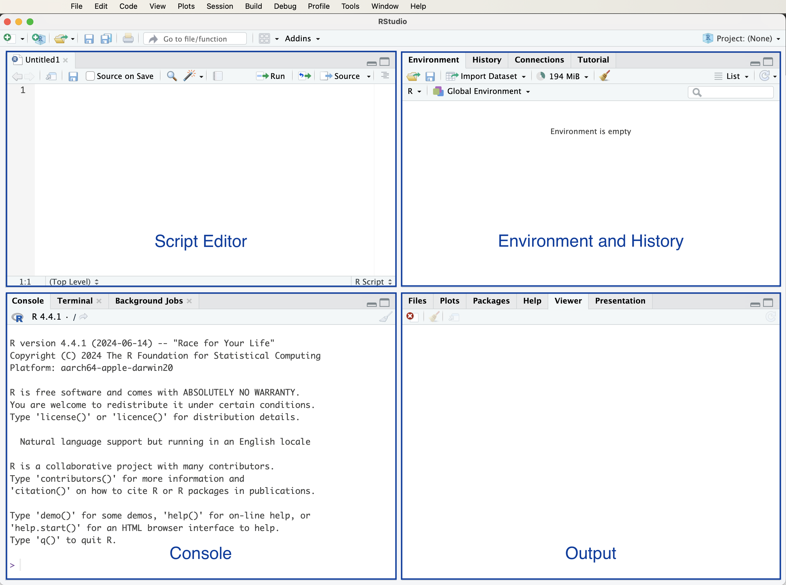The width and height of the screenshot is (786, 585).
Task: Open the Addins dropdown
Action: coord(302,38)
